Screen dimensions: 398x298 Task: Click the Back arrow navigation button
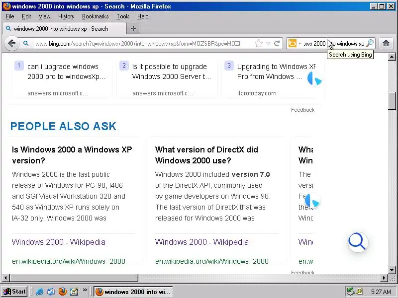click(11, 43)
